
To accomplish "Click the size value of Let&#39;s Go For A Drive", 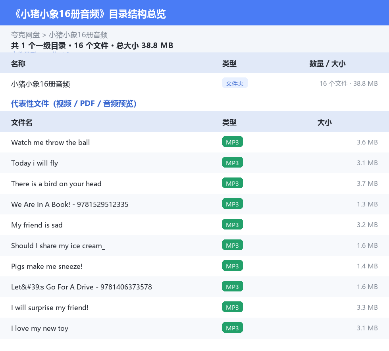I will click(x=367, y=286).
